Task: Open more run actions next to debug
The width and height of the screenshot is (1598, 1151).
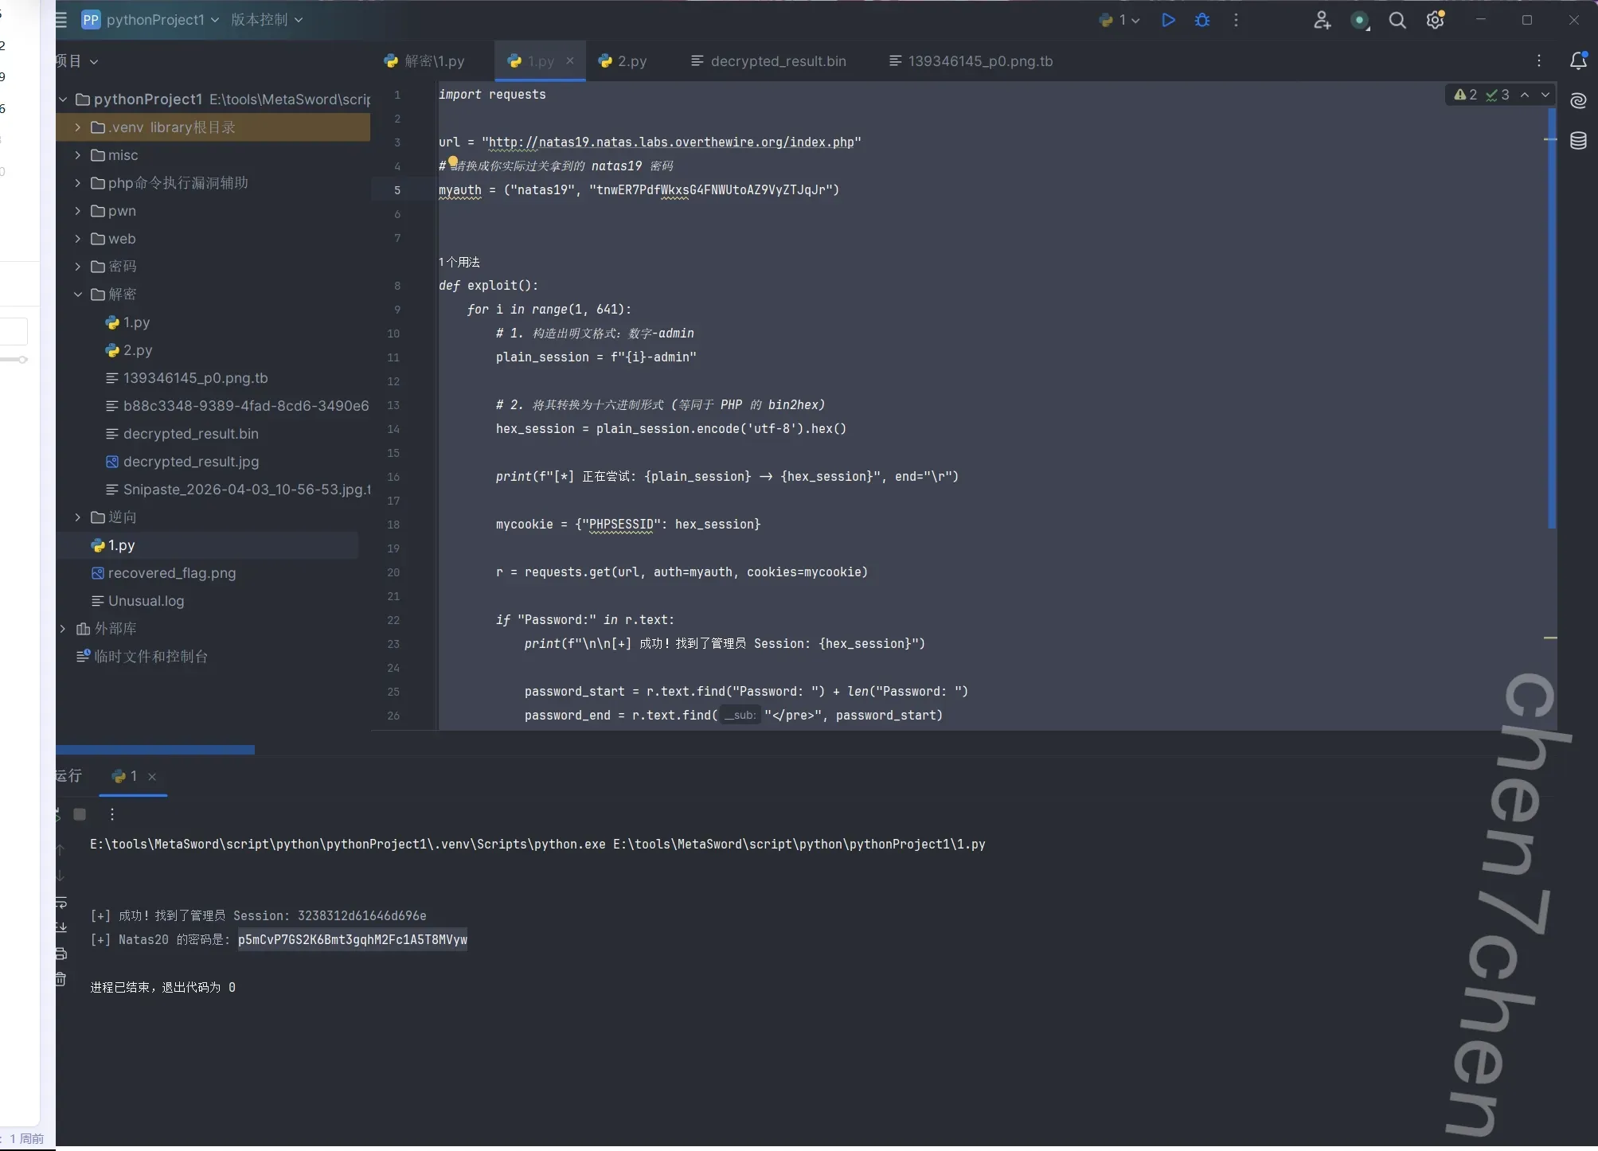Action: pyautogui.click(x=1236, y=20)
